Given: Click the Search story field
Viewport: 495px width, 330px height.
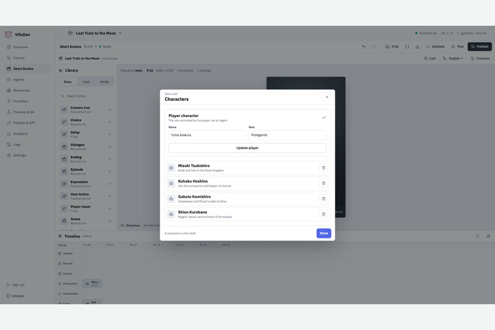Looking at the screenshot, I should (86, 96).
